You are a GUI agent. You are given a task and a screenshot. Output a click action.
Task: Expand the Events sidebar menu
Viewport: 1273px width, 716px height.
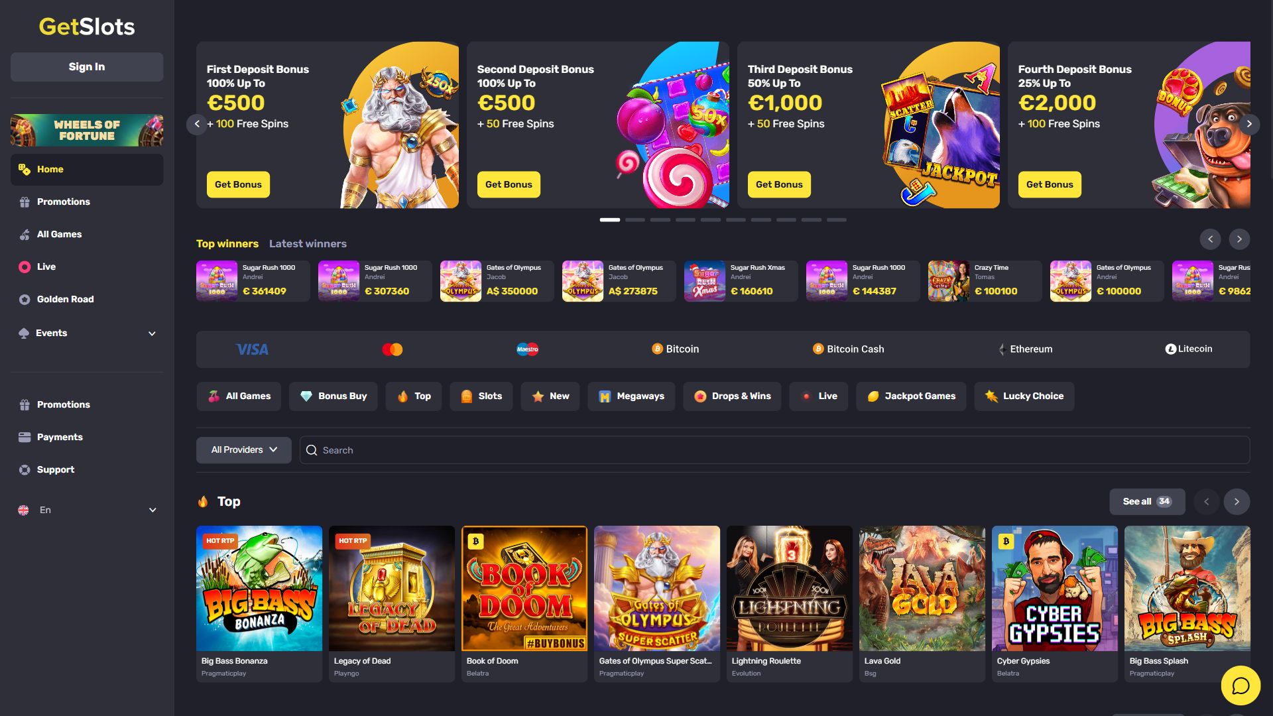(87, 333)
